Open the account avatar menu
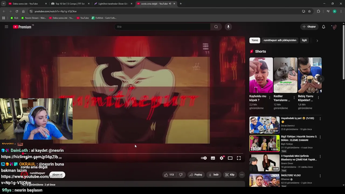This screenshot has width=345, height=194. coord(334,27)
